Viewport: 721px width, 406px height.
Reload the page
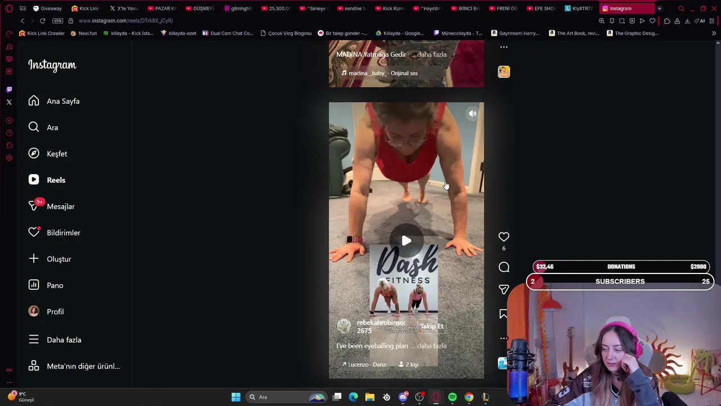(x=42, y=21)
